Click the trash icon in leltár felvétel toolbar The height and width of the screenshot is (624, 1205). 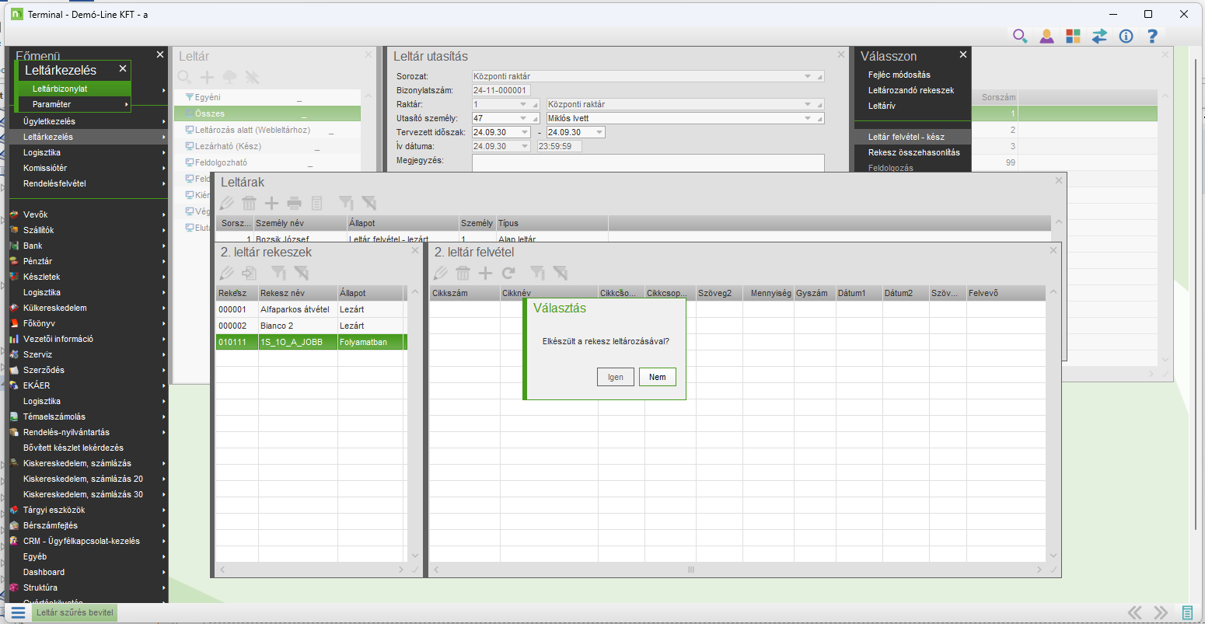pyautogui.click(x=463, y=273)
